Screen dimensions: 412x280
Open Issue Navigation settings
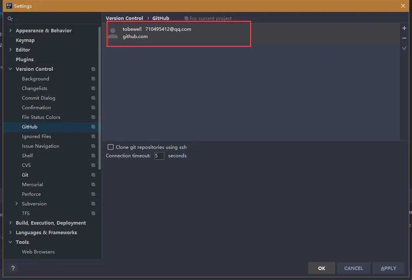click(40, 146)
